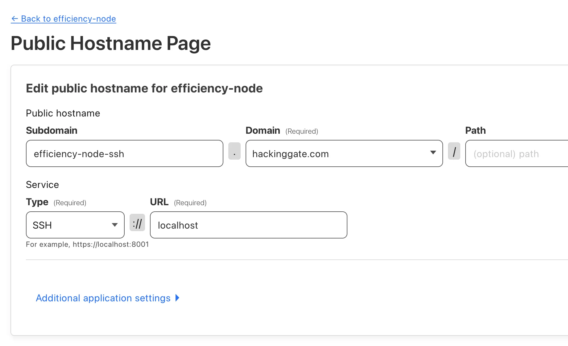Click the optional Path input field
The height and width of the screenshot is (346, 568).
coord(515,153)
